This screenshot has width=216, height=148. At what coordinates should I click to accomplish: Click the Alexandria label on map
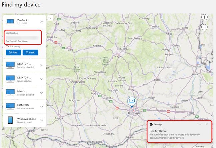click(109, 134)
